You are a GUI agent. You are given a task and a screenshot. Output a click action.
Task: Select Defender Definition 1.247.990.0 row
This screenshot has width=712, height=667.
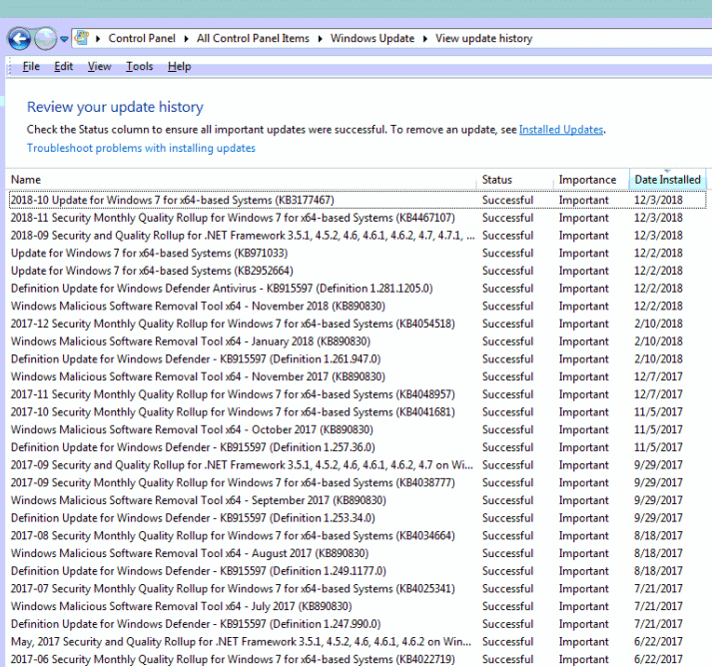point(356,624)
